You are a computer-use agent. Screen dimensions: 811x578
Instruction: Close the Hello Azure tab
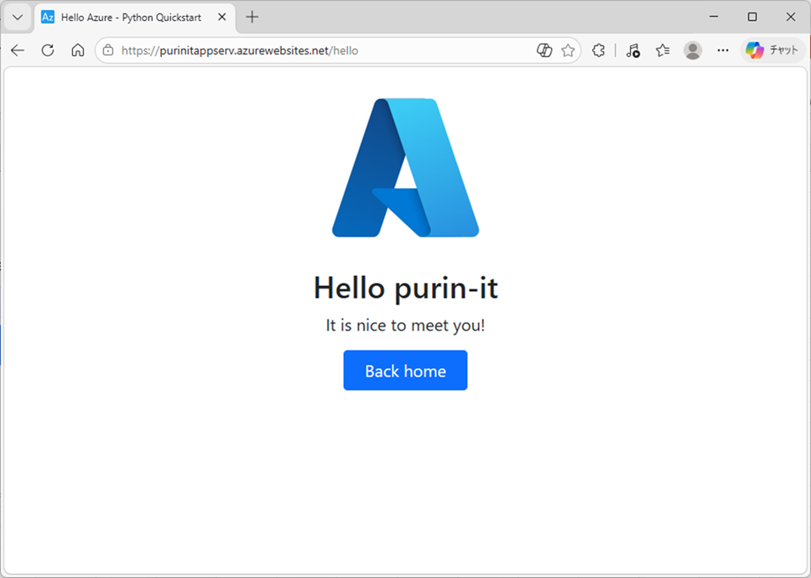[222, 17]
